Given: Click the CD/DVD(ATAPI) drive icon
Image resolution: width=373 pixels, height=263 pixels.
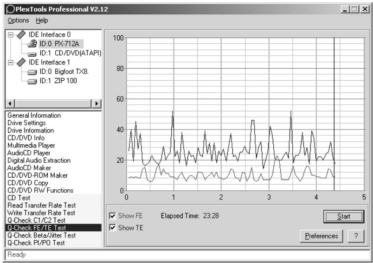Looking at the screenshot, I should click(x=32, y=54).
